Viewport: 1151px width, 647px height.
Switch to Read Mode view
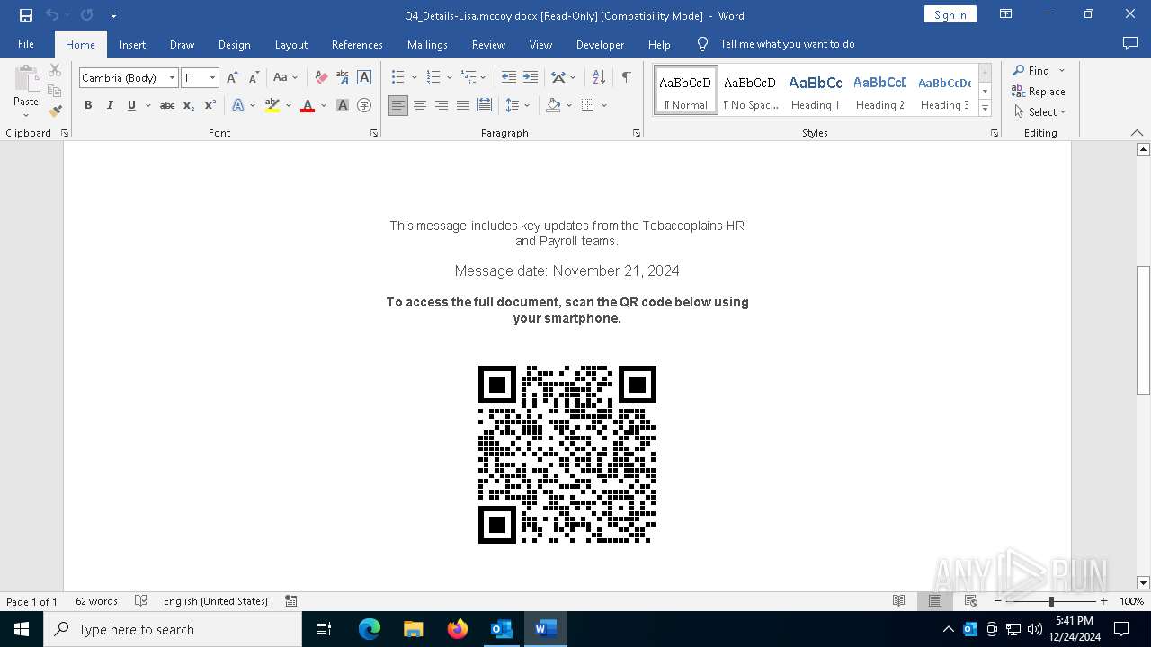point(898,601)
